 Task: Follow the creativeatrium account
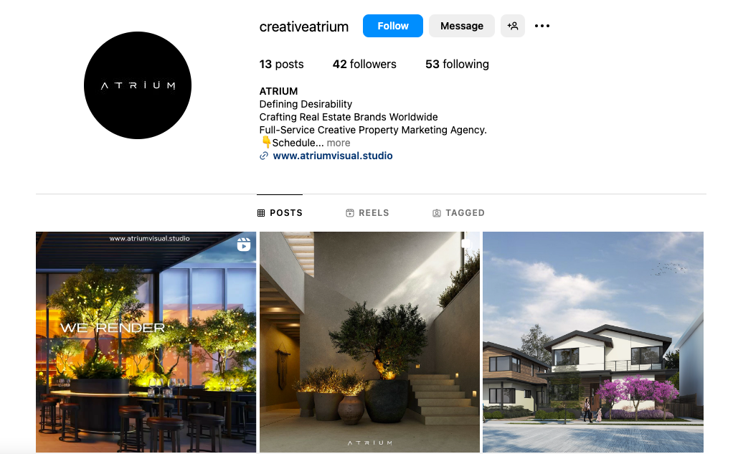click(x=393, y=26)
